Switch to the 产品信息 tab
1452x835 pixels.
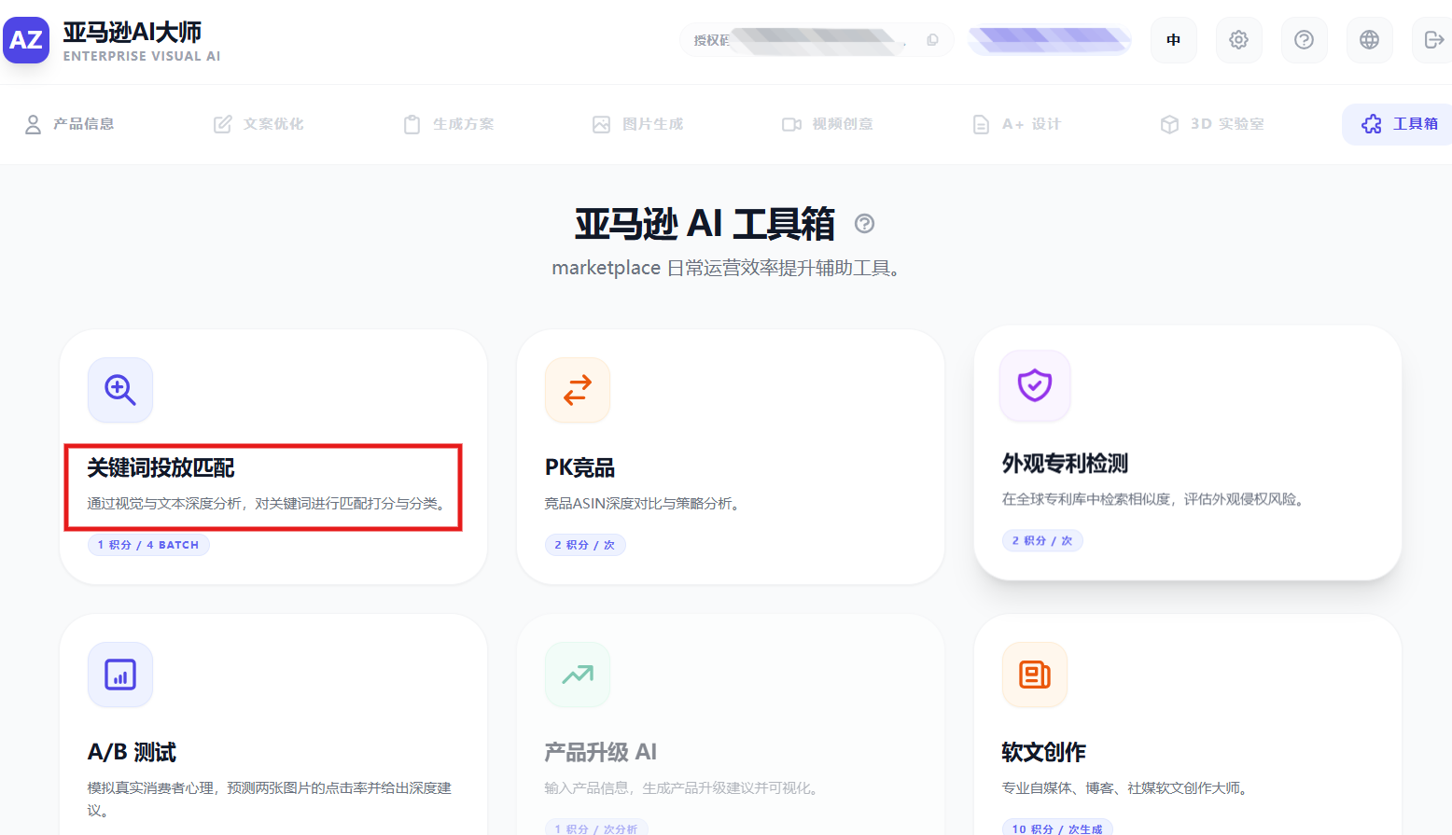click(x=70, y=124)
